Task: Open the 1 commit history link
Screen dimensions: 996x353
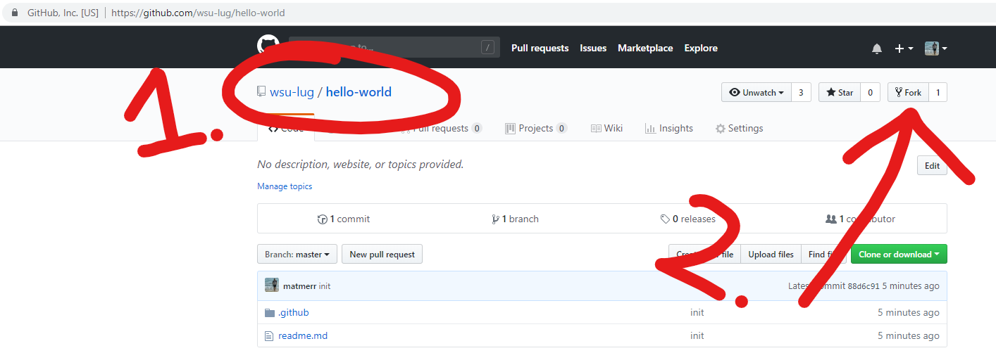Action: click(344, 219)
